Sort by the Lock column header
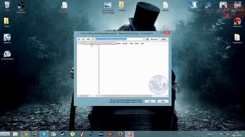 coord(142,43)
